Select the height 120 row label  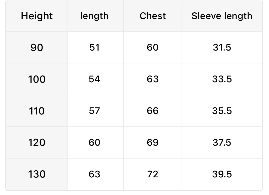[37, 143]
